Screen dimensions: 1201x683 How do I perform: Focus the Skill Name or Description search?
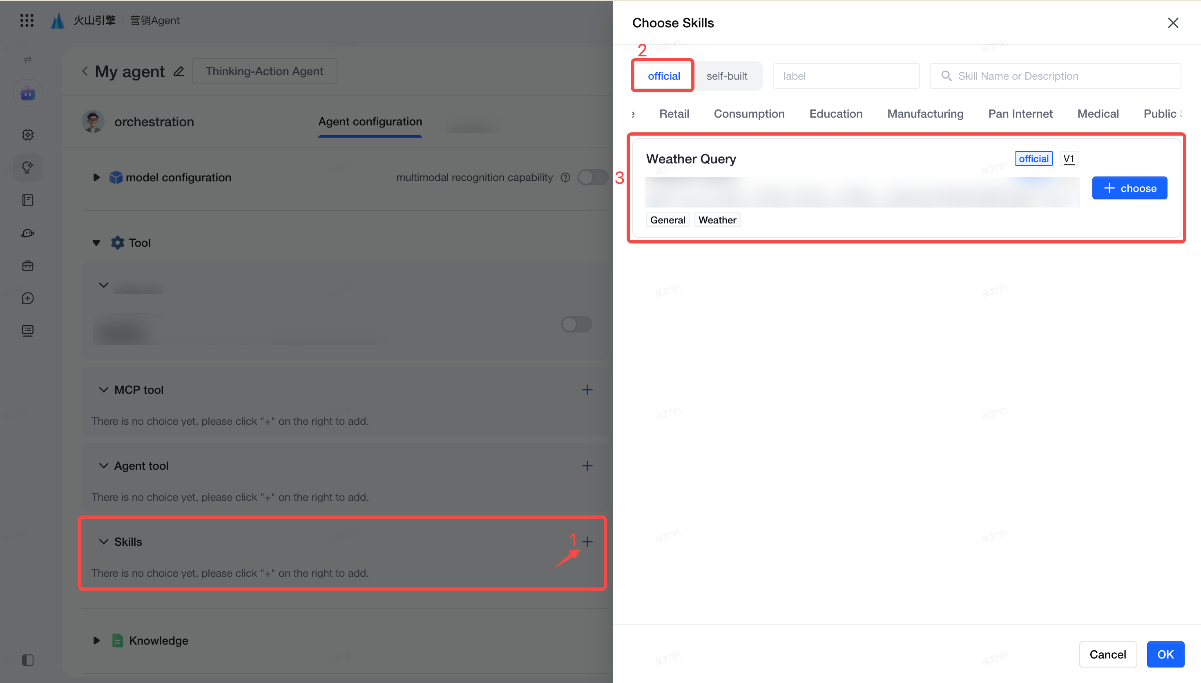click(x=1055, y=76)
